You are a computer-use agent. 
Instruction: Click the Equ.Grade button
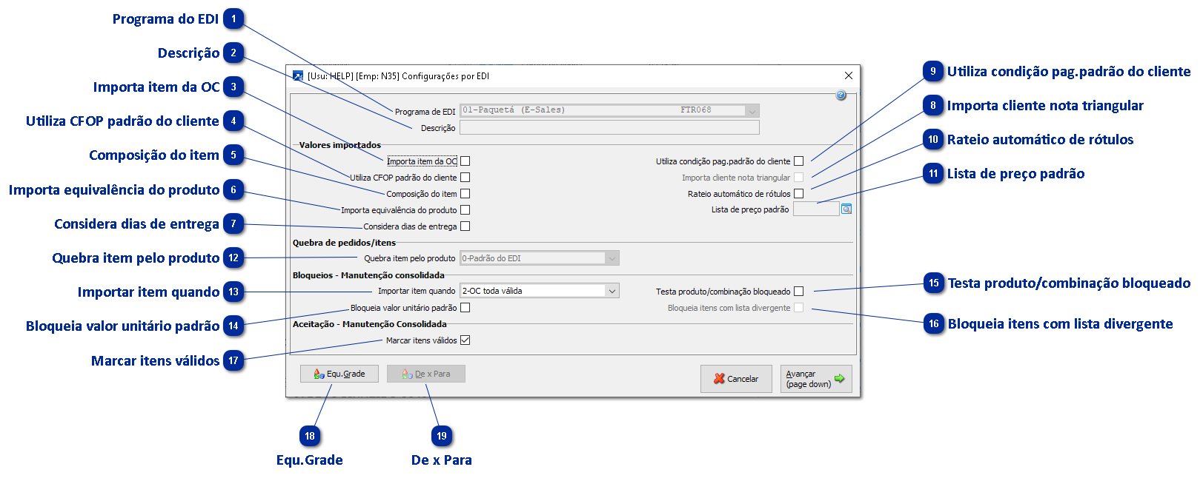coord(339,374)
